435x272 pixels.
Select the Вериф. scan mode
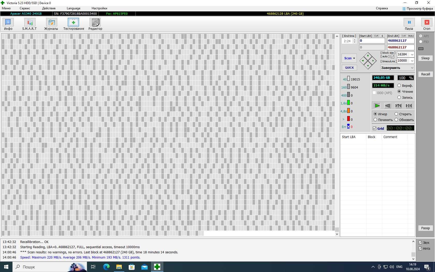406,85
